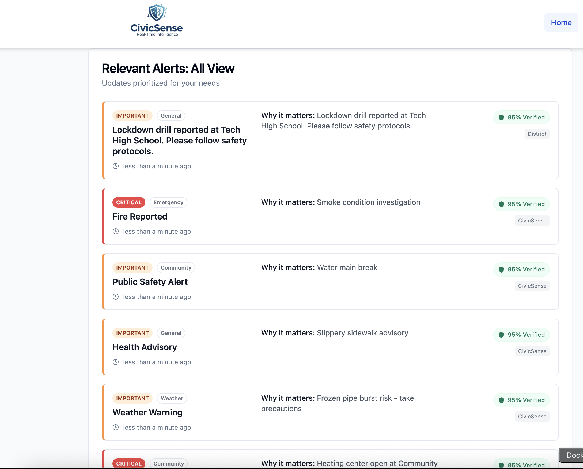
Task: Click the Community tag on Public Safety Alert
Action: coord(176,268)
